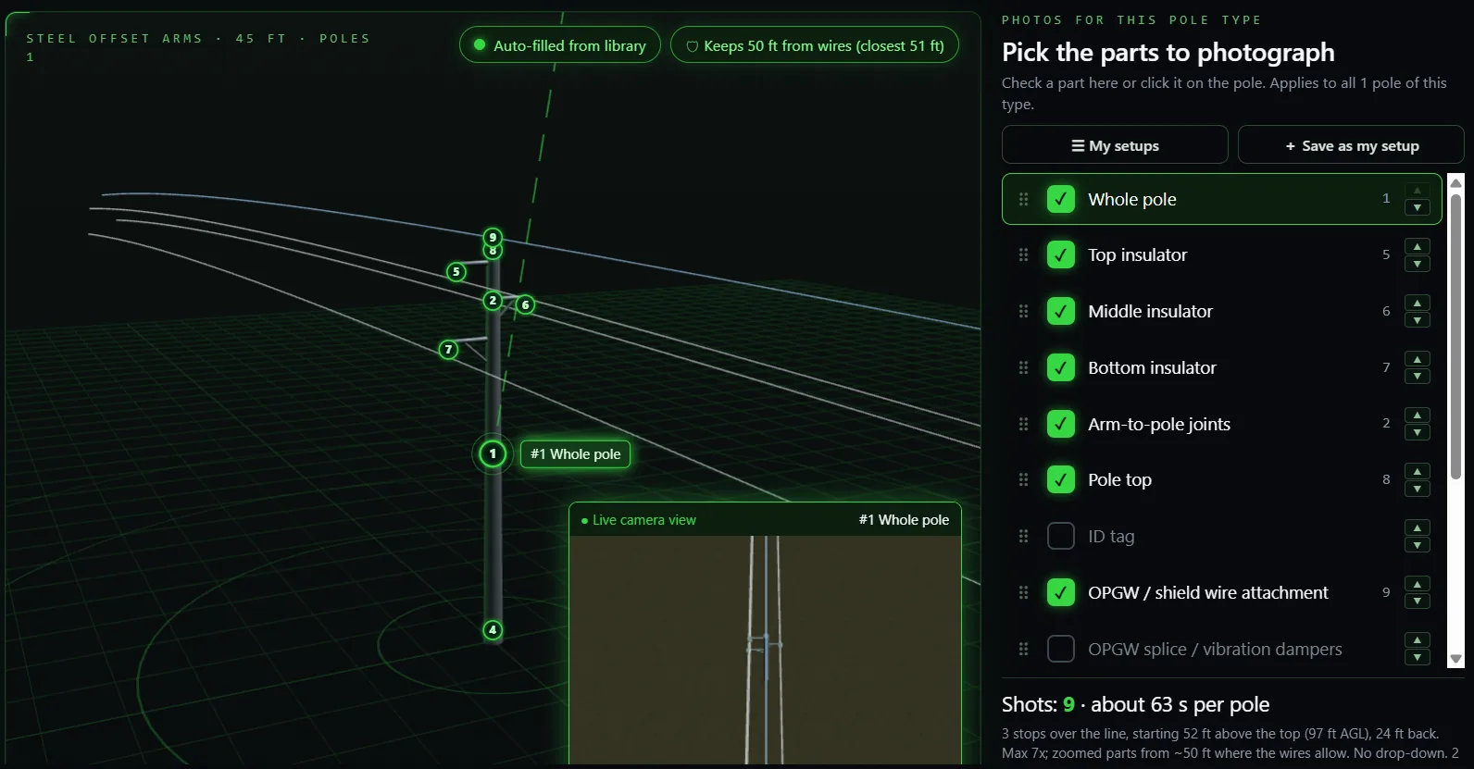
Task: Select waypoint marker 2 at the arm joint
Action: click(x=493, y=301)
